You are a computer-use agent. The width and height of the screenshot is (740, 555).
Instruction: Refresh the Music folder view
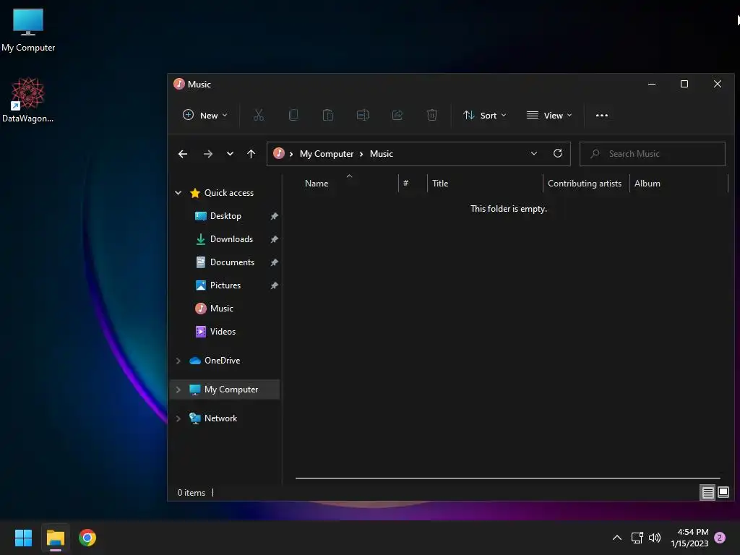coord(558,153)
